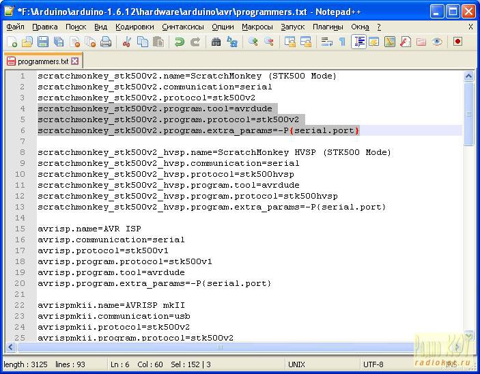
Task: Click the Close document toolbar icon
Action: pos(74,42)
